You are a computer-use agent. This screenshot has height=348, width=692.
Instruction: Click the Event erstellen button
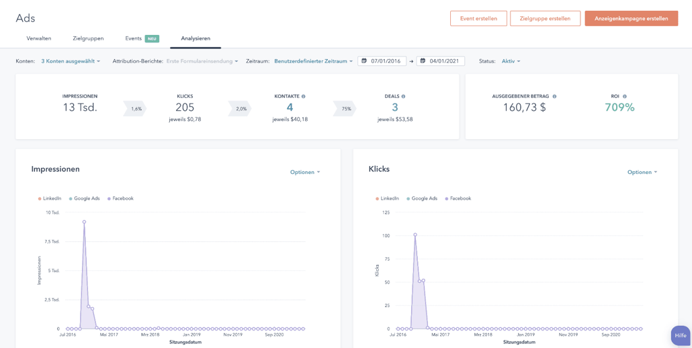[x=478, y=19]
